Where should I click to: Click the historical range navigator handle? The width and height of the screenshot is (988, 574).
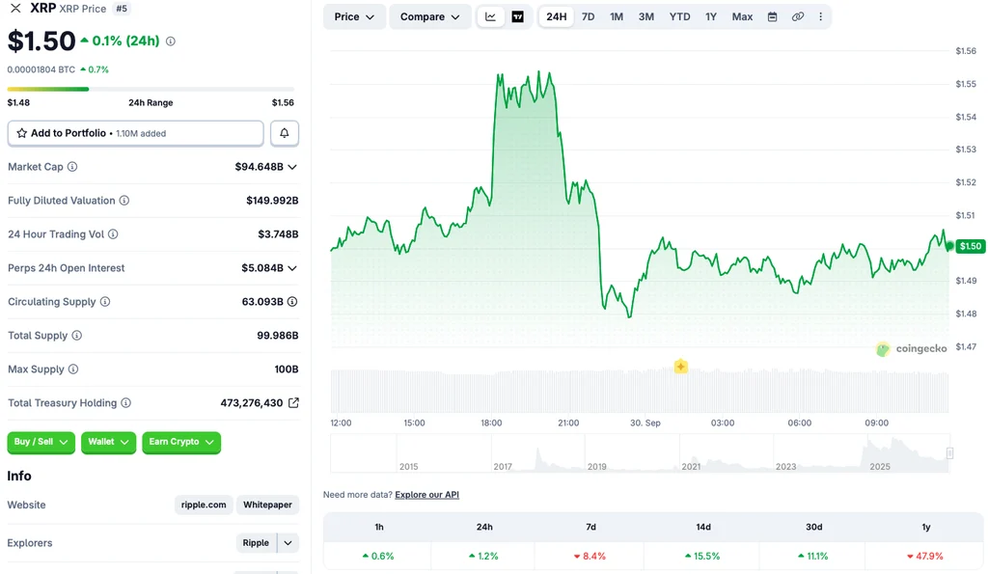tap(949, 453)
